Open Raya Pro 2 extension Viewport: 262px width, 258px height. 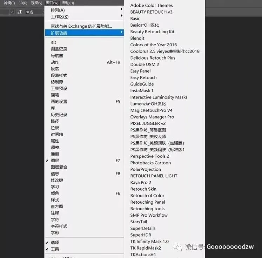[141, 182]
